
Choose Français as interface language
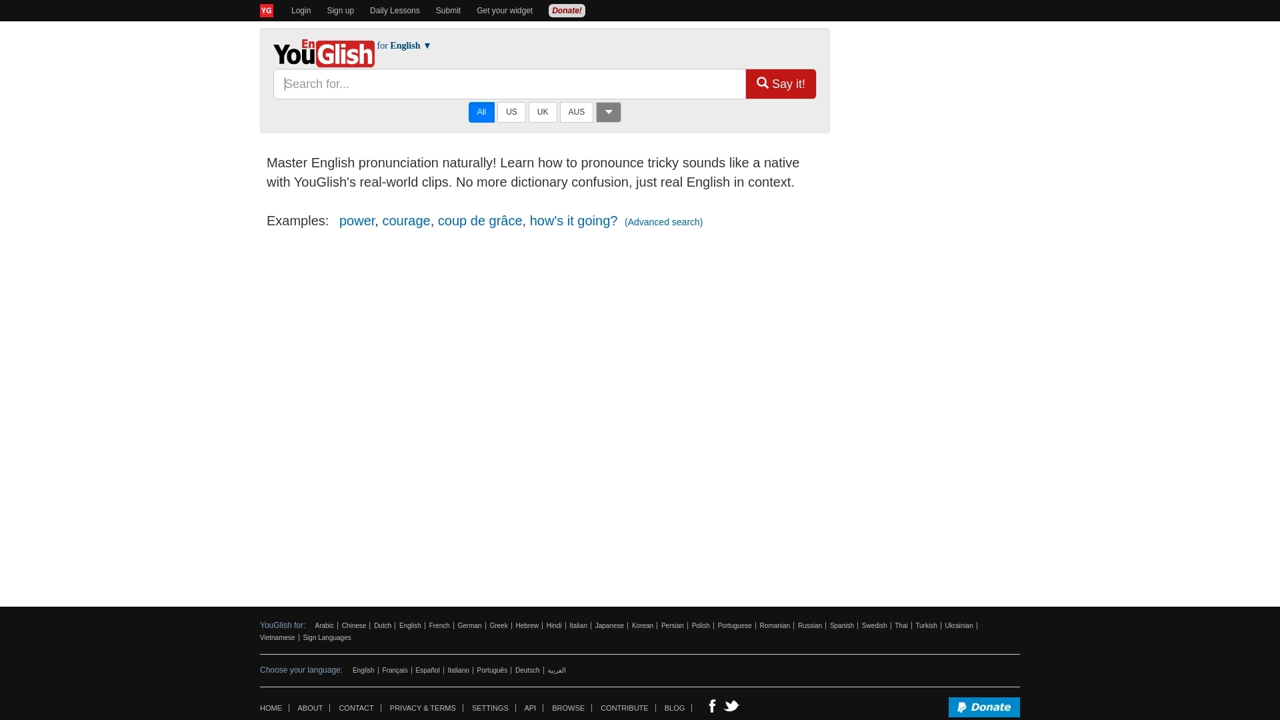coord(395,671)
